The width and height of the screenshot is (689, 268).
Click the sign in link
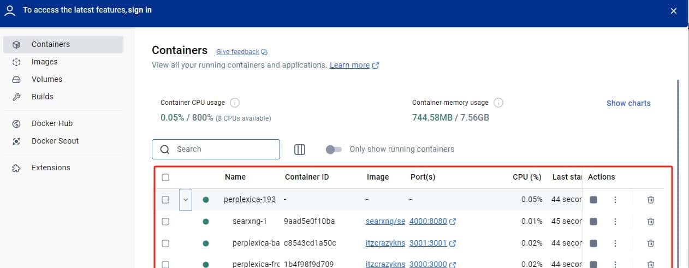click(x=140, y=10)
